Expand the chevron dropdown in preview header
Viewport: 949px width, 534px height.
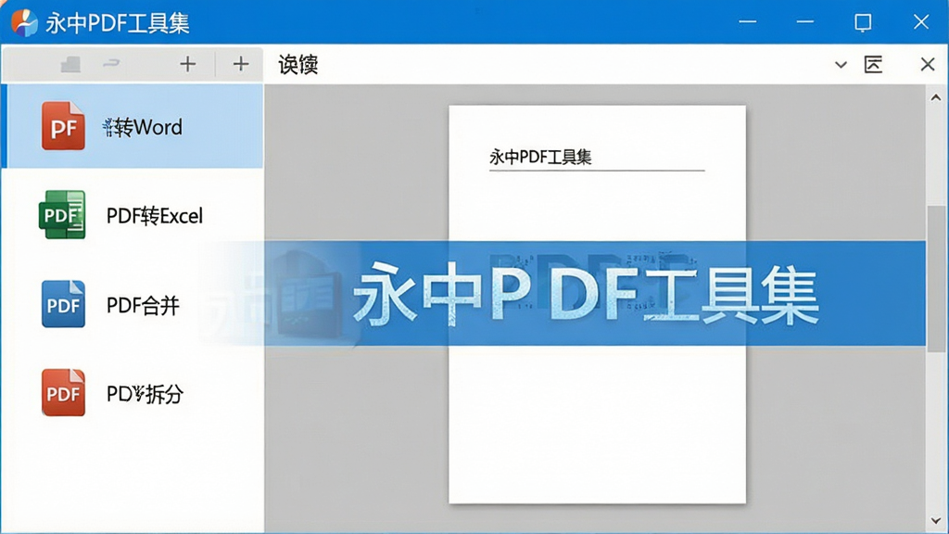841,64
